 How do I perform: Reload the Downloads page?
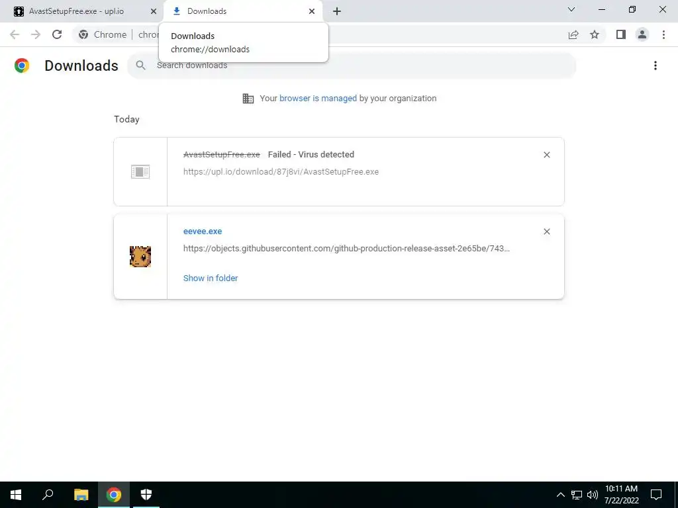pos(57,34)
